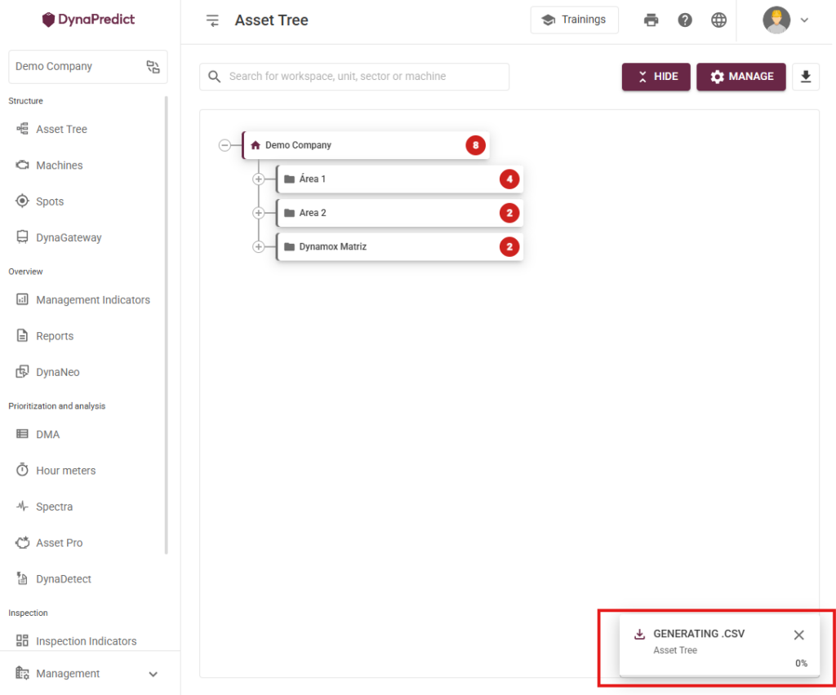Click the Machines engine icon
The height and width of the screenshot is (695, 836).
[x=22, y=165]
